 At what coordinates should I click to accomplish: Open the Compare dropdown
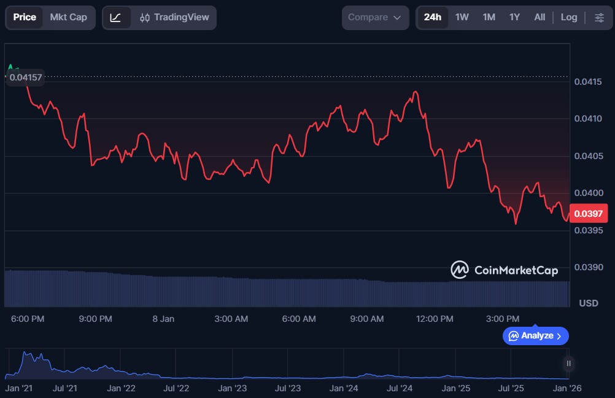pos(375,18)
